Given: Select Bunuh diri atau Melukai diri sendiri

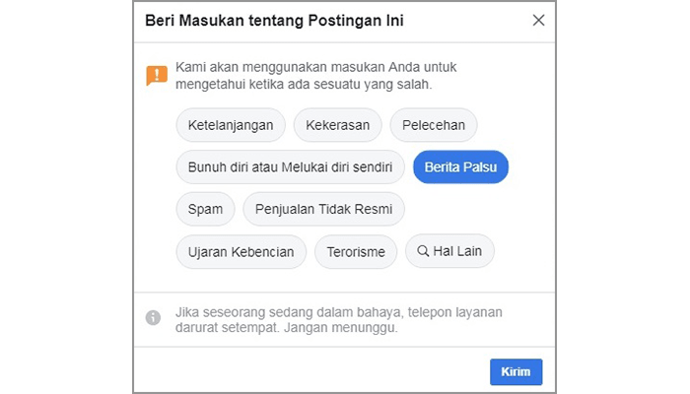Looking at the screenshot, I should click(x=290, y=167).
